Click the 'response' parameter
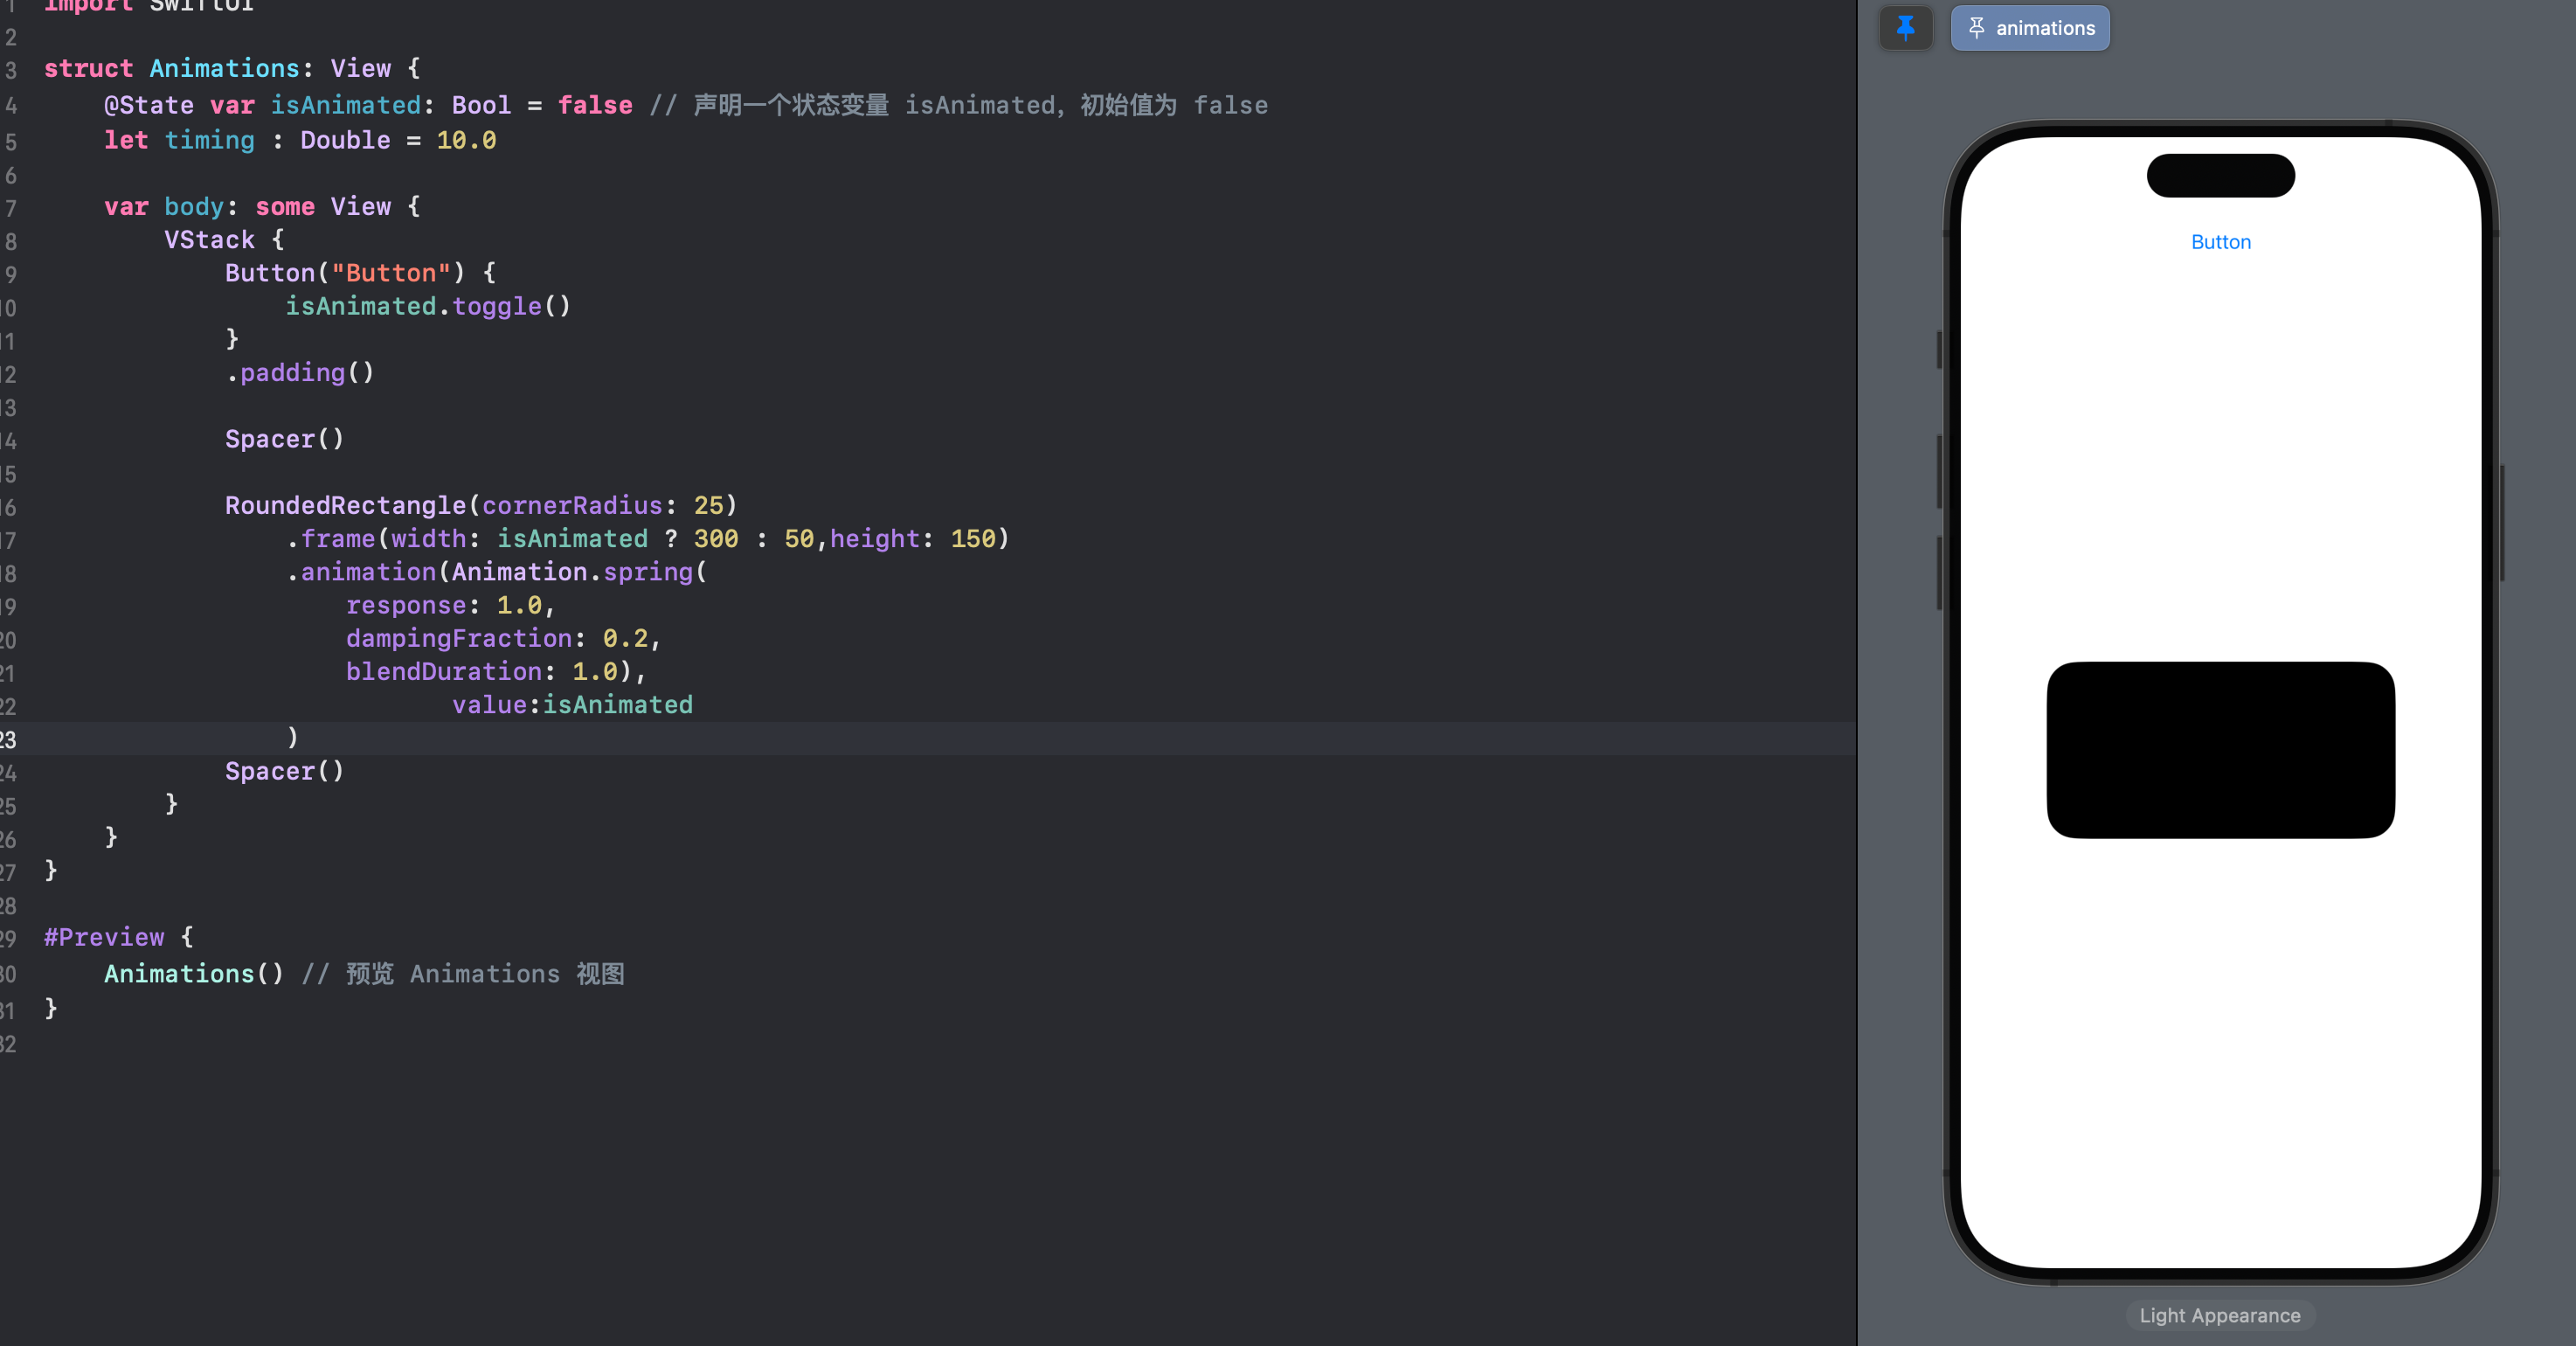The width and height of the screenshot is (2576, 1346). (406, 606)
